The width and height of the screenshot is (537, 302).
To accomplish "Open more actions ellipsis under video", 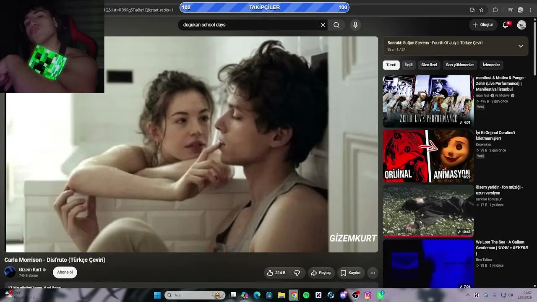I will point(373,273).
